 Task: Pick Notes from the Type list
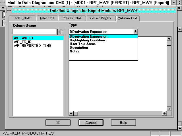click(75, 51)
